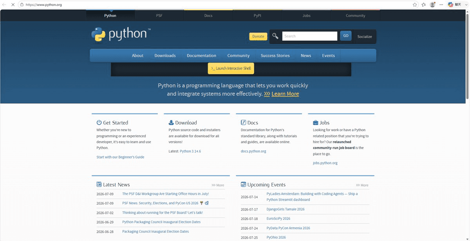
Task: Click the Latest News newspaper icon
Action: click(99, 184)
